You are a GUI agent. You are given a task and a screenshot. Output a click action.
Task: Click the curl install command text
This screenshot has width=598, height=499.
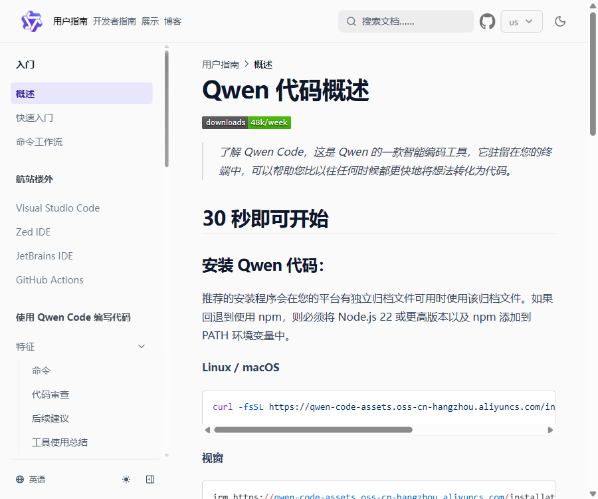pos(383,407)
